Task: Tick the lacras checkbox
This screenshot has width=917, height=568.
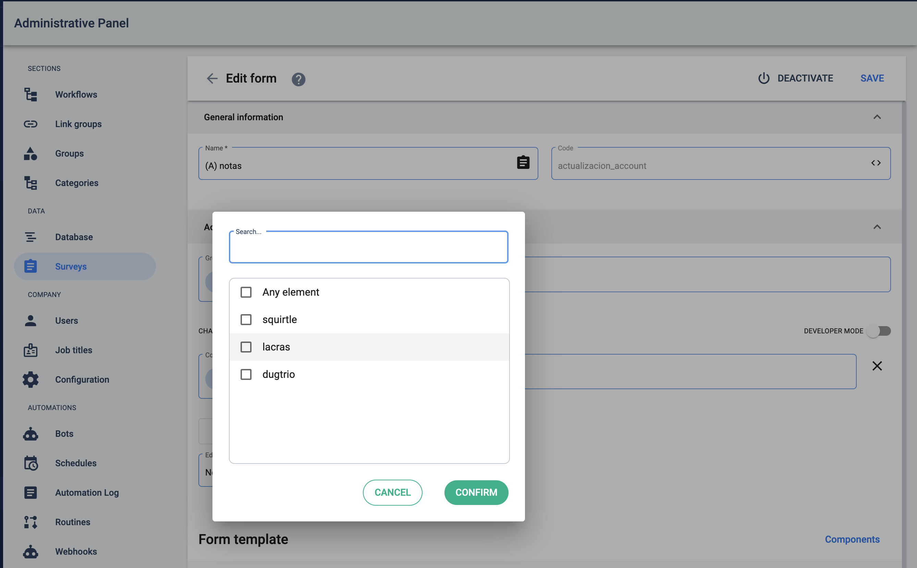Action: (x=246, y=347)
